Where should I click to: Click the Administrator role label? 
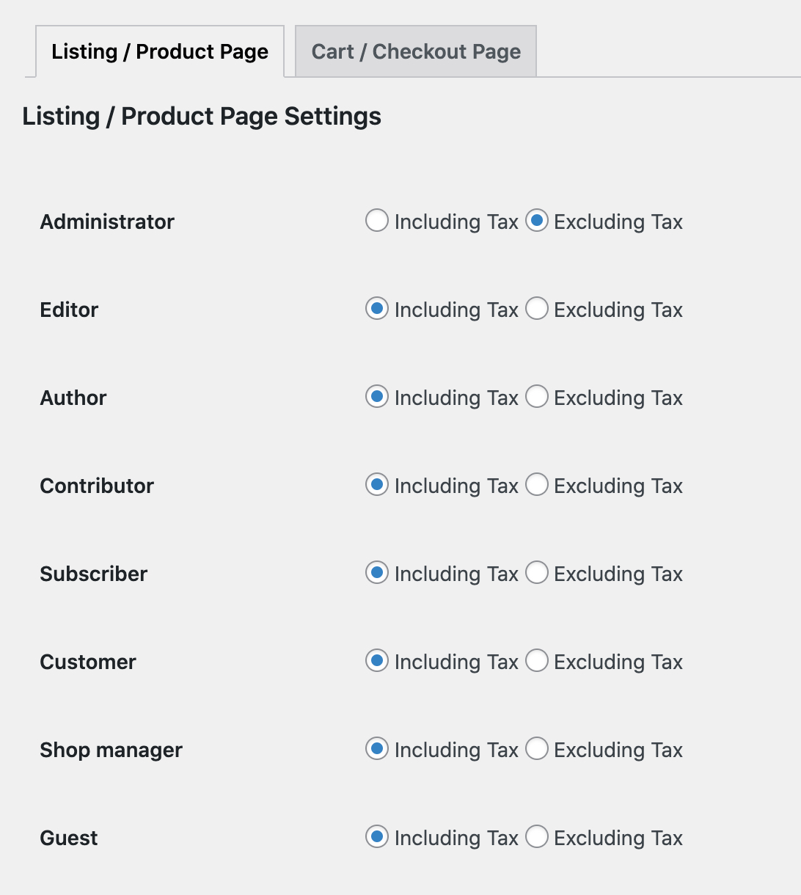107,222
